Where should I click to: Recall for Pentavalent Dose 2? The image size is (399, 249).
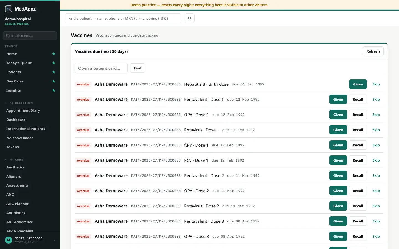tap(358, 176)
